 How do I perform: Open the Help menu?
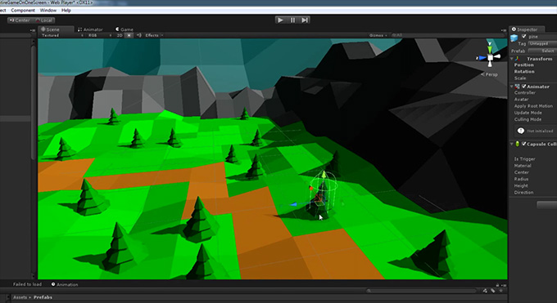66,11
